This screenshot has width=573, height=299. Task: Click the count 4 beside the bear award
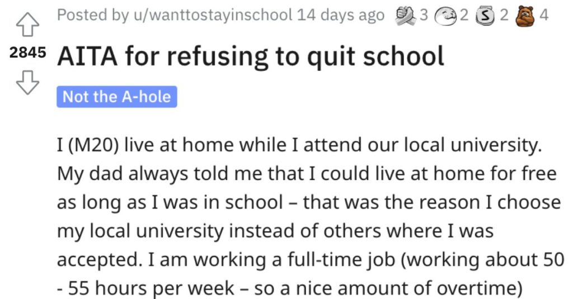544,15
